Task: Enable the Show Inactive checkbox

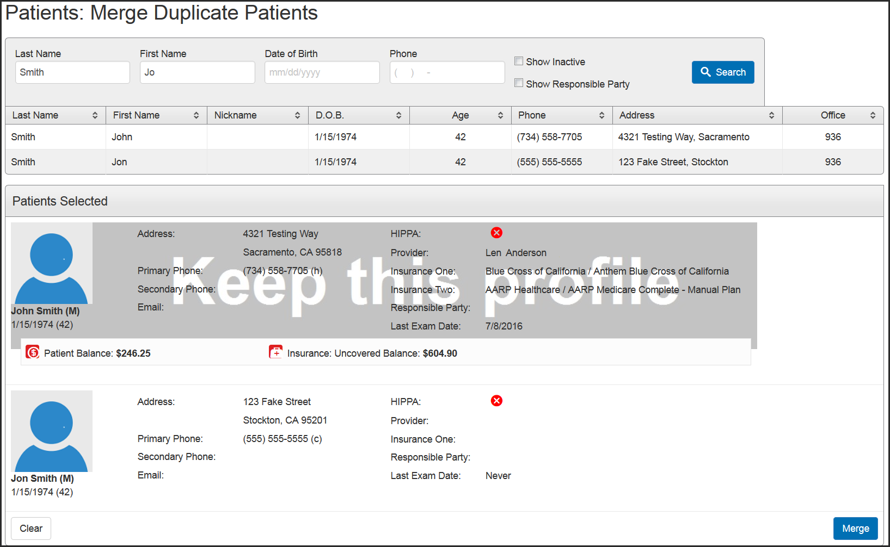Action: (x=518, y=61)
